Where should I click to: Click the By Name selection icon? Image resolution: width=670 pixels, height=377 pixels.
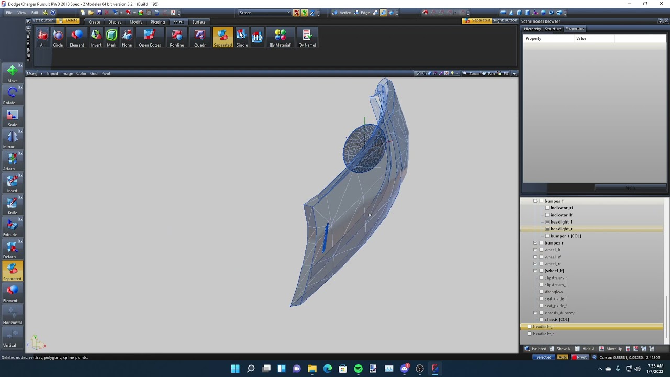(x=307, y=38)
